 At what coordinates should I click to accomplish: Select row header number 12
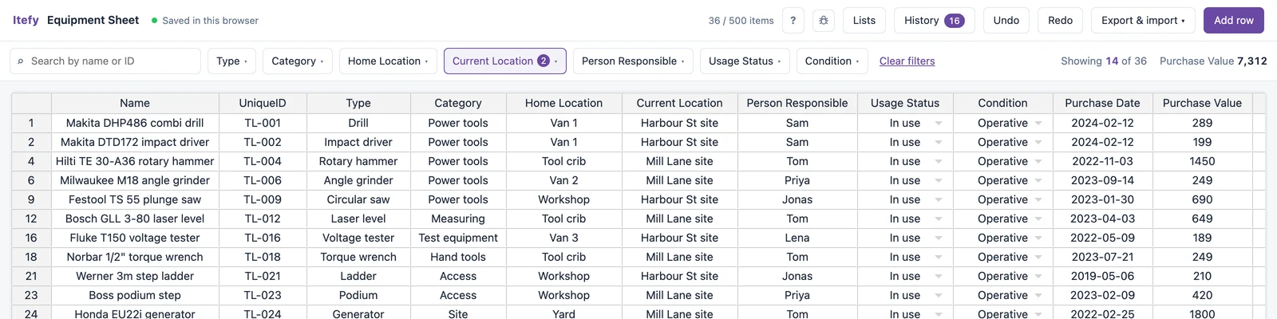pyautogui.click(x=31, y=219)
